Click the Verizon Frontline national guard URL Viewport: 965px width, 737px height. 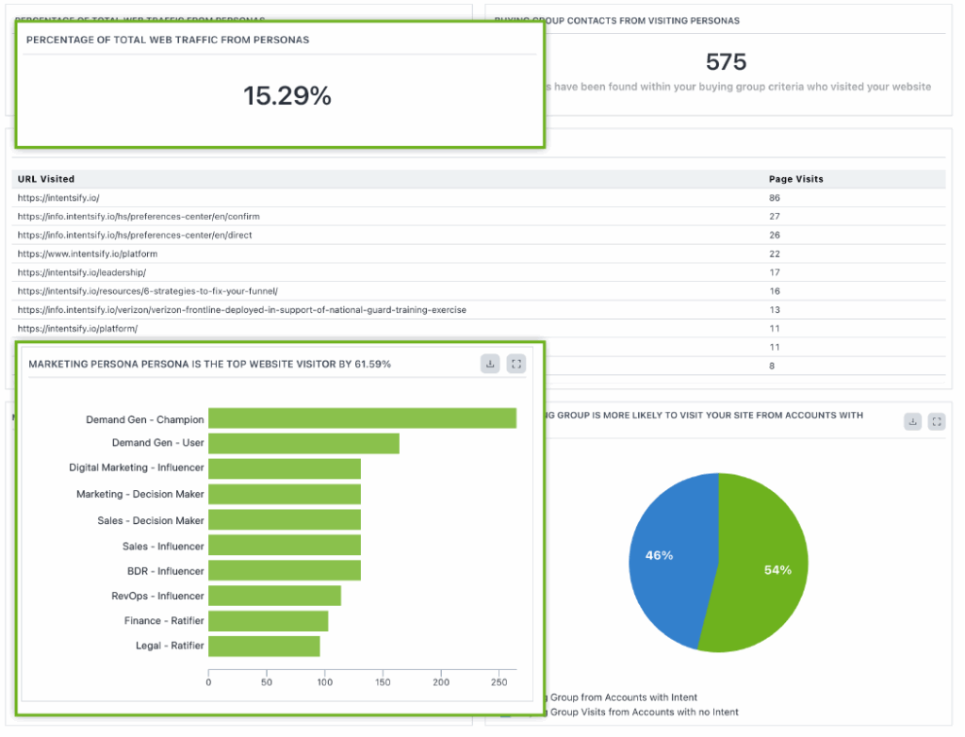[x=241, y=310]
